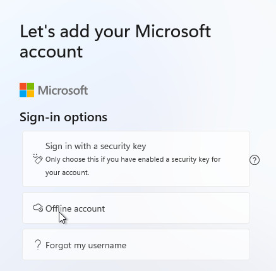Select the Offline account label
The height and width of the screenshot is (271, 276).
75,208
